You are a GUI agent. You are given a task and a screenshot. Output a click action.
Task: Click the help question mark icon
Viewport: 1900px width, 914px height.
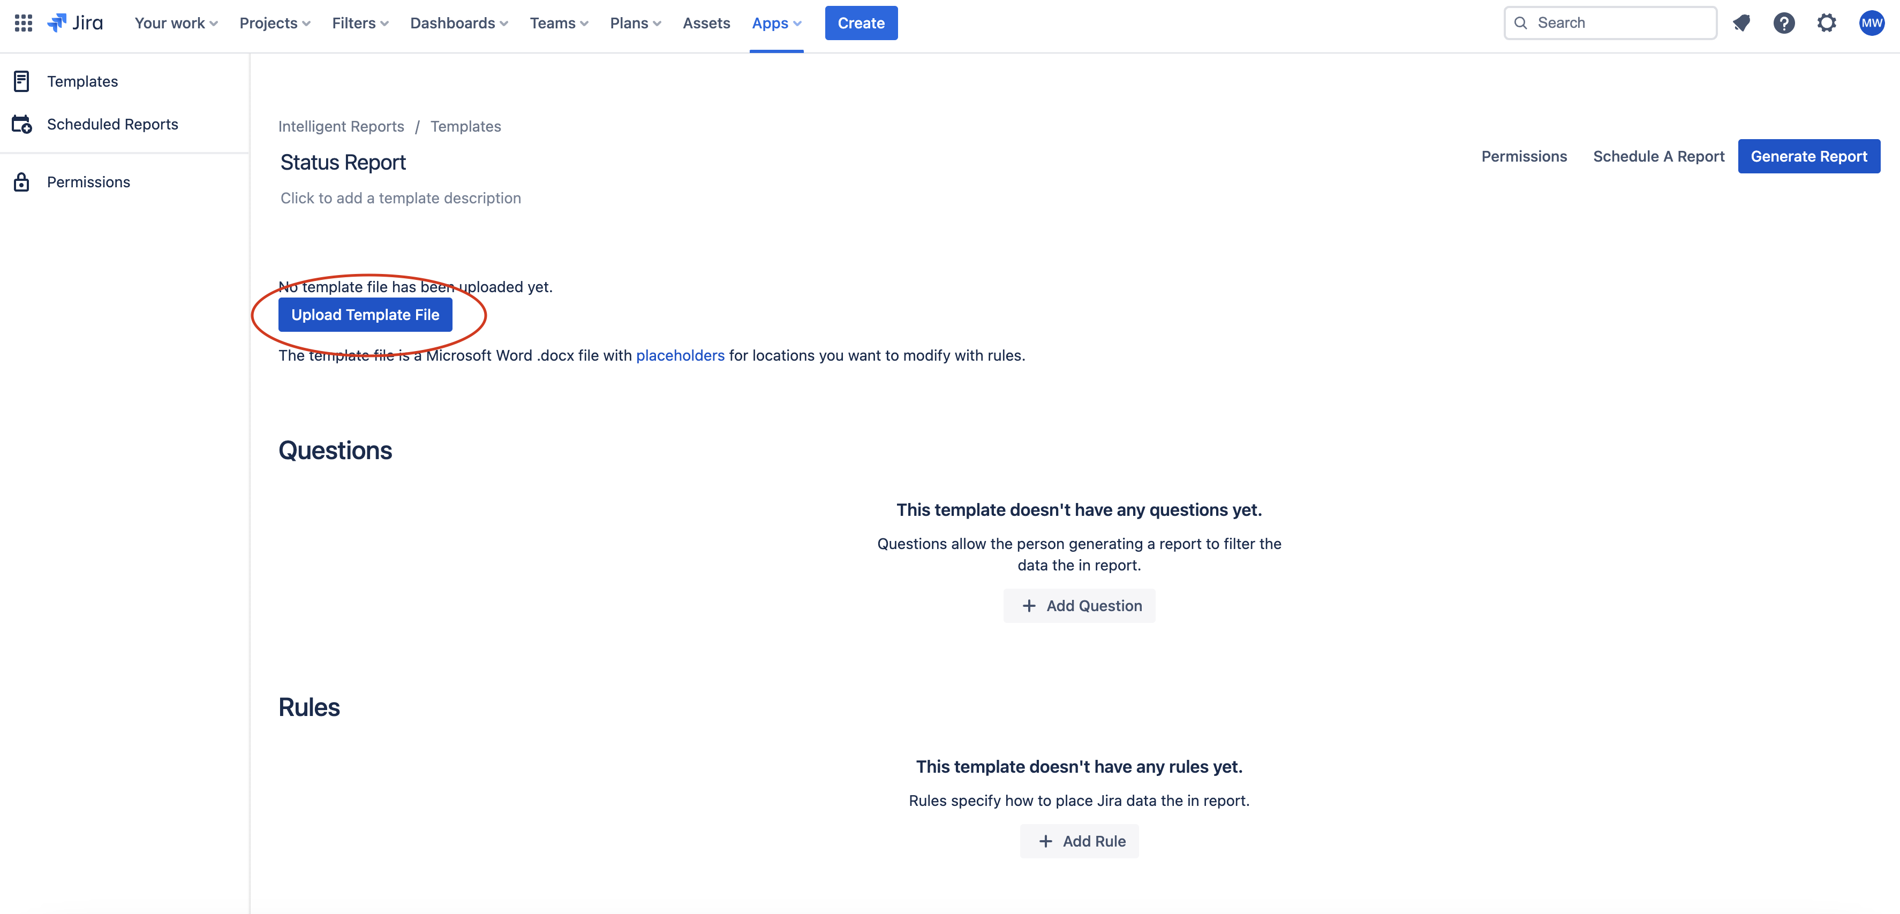1784,23
